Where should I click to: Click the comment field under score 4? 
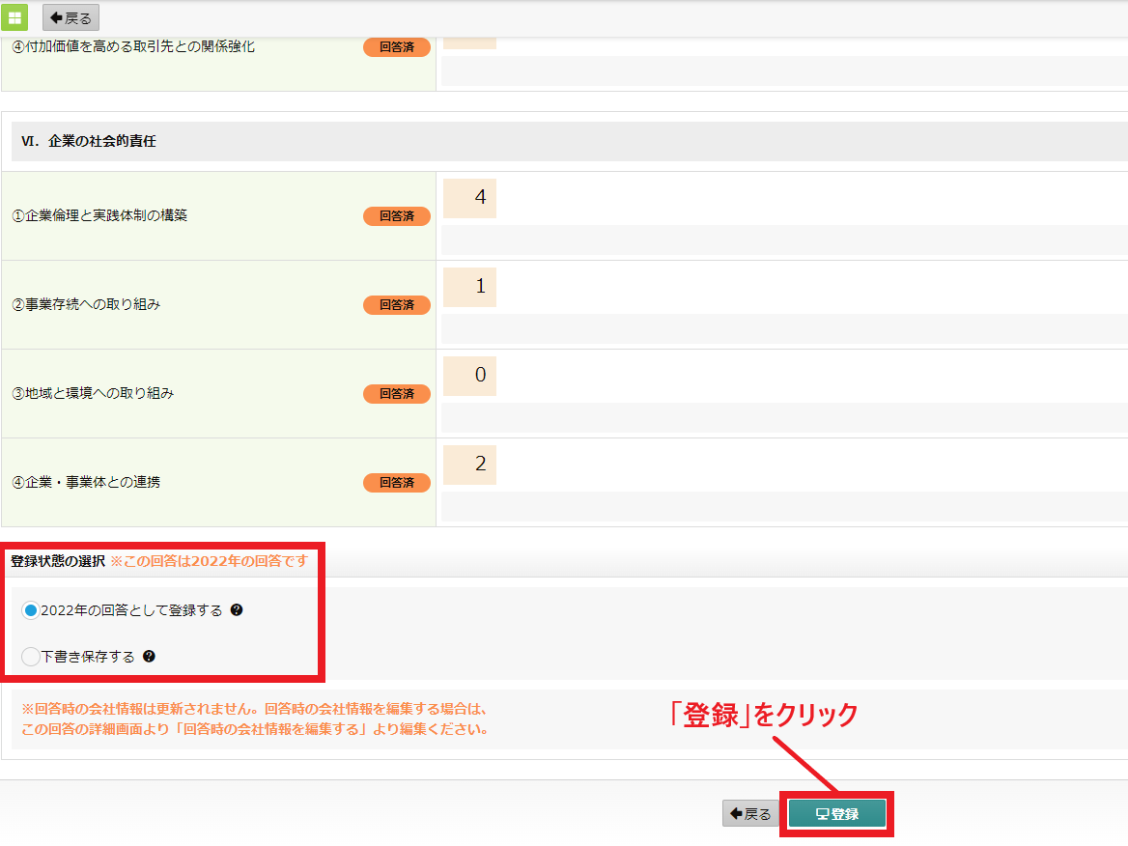(783, 240)
